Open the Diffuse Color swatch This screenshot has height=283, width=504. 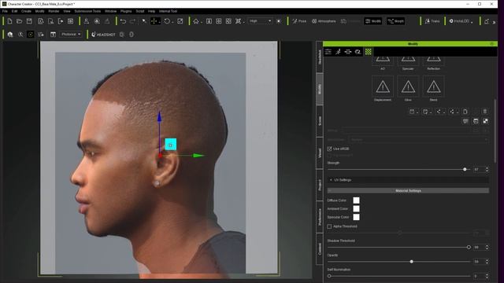click(x=356, y=200)
